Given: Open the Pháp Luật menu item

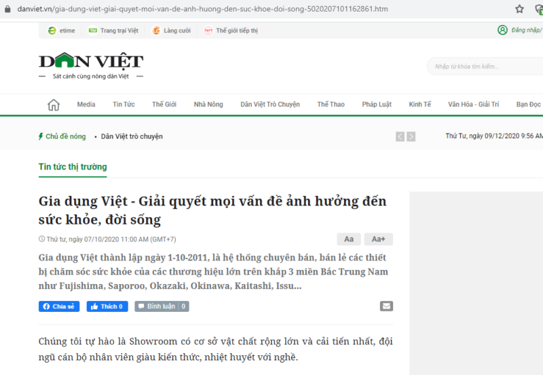Looking at the screenshot, I should point(377,104).
